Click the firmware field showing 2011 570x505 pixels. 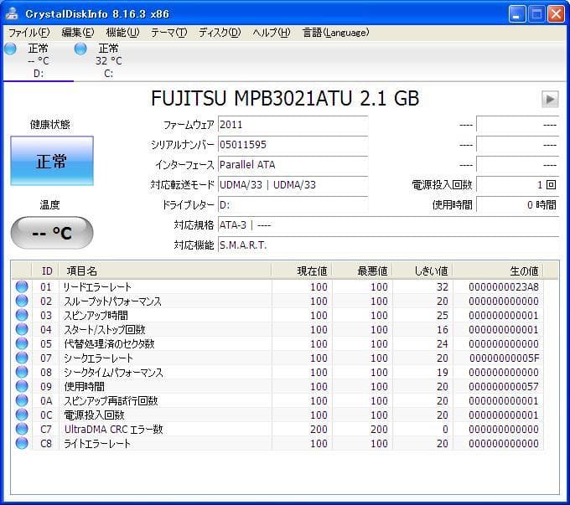pos(293,125)
